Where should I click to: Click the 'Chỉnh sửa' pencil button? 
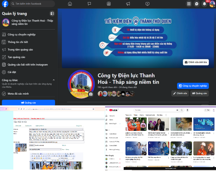tap(180, 93)
